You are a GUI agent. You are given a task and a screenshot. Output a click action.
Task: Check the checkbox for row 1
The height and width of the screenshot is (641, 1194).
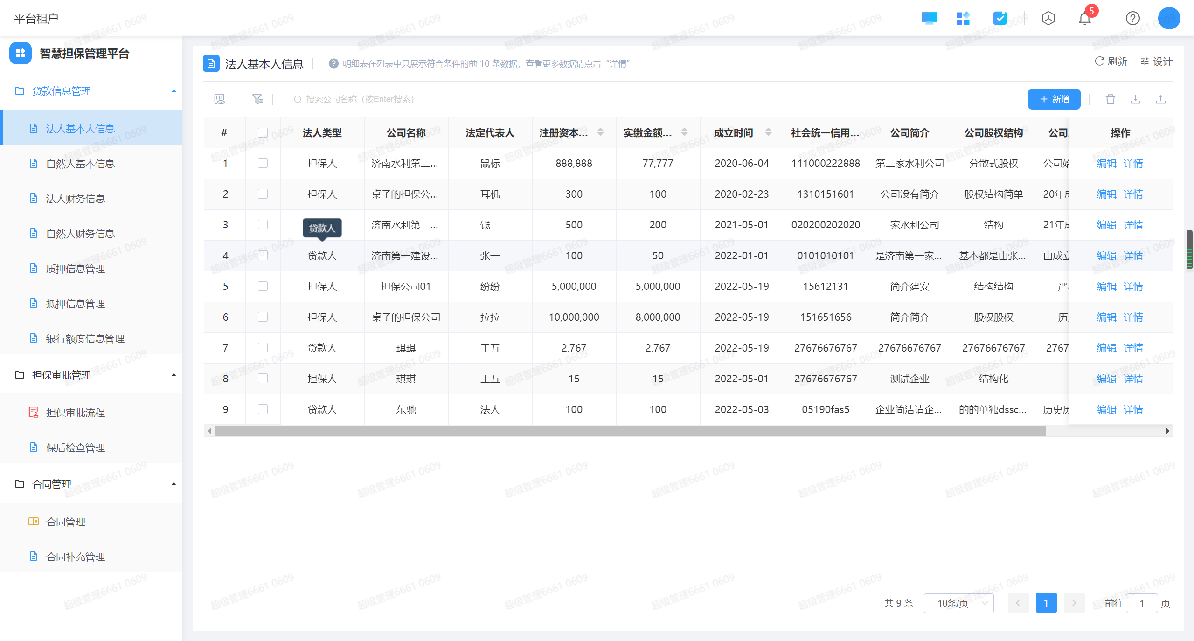click(263, 163)
